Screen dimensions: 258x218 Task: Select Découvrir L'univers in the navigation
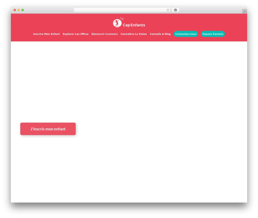(105, 34)
